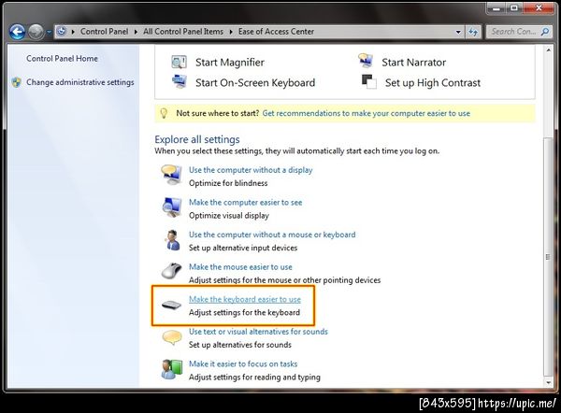This screenshot has width=561, height=413.
Task: Click the text Set up alternatives for sounds
Action: pyautogui.click(x=240, y=345)
